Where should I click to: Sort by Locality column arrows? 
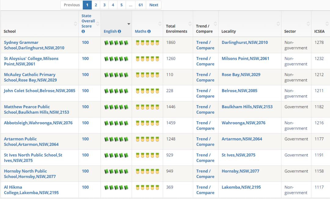pos(278,24)
